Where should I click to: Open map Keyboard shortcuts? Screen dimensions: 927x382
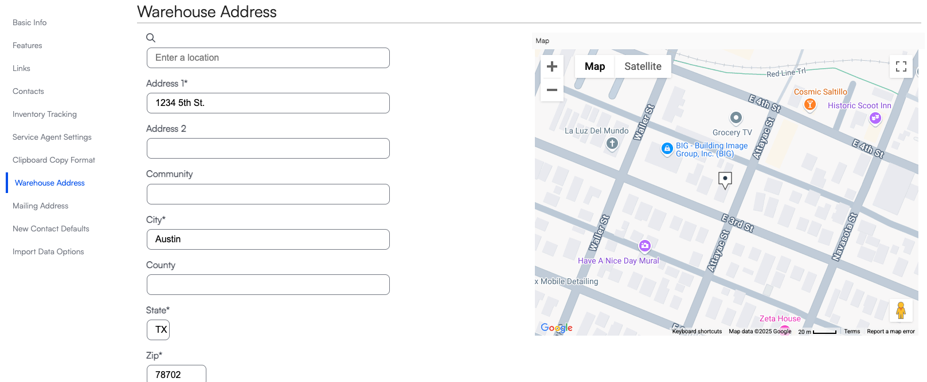pos(697,332)
